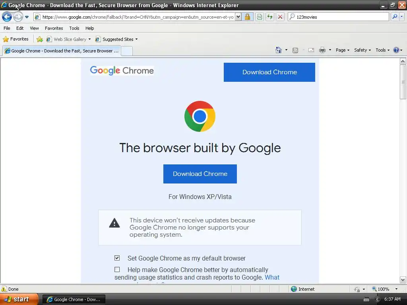407x305 pixels.
Task: Click the Google Chrome logo on page
Action: point(122,71)
